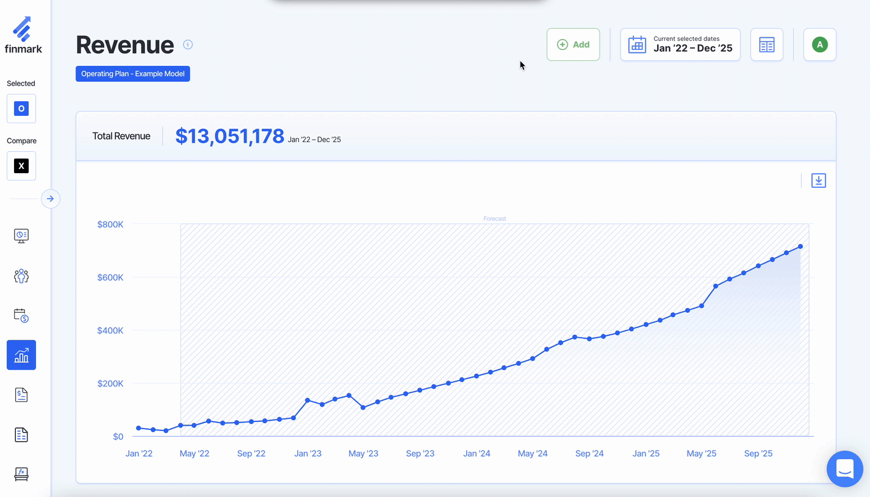
Task: Expand the sidebar with arrow button
Action: point(51,199)
